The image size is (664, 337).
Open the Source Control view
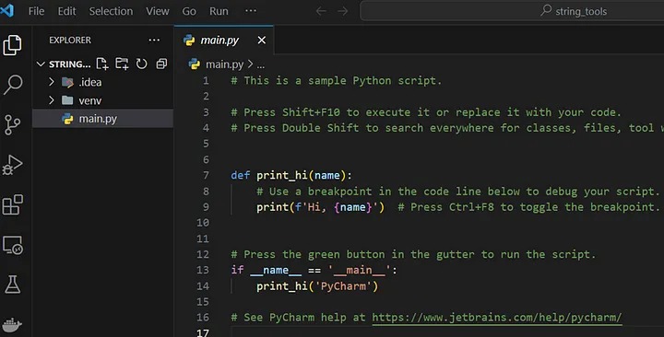pos(12,124)
